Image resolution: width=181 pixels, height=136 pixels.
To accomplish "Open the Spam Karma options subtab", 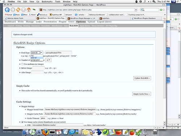I will [x=85, y=26].
